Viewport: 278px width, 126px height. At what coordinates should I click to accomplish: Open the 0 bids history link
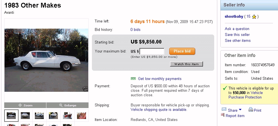coord(135,29)
